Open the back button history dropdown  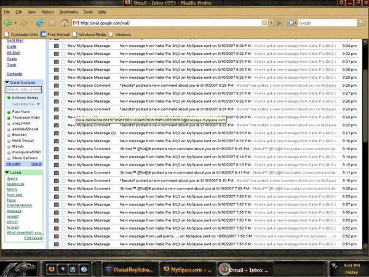pyautogui.click(x=15, y=23)
